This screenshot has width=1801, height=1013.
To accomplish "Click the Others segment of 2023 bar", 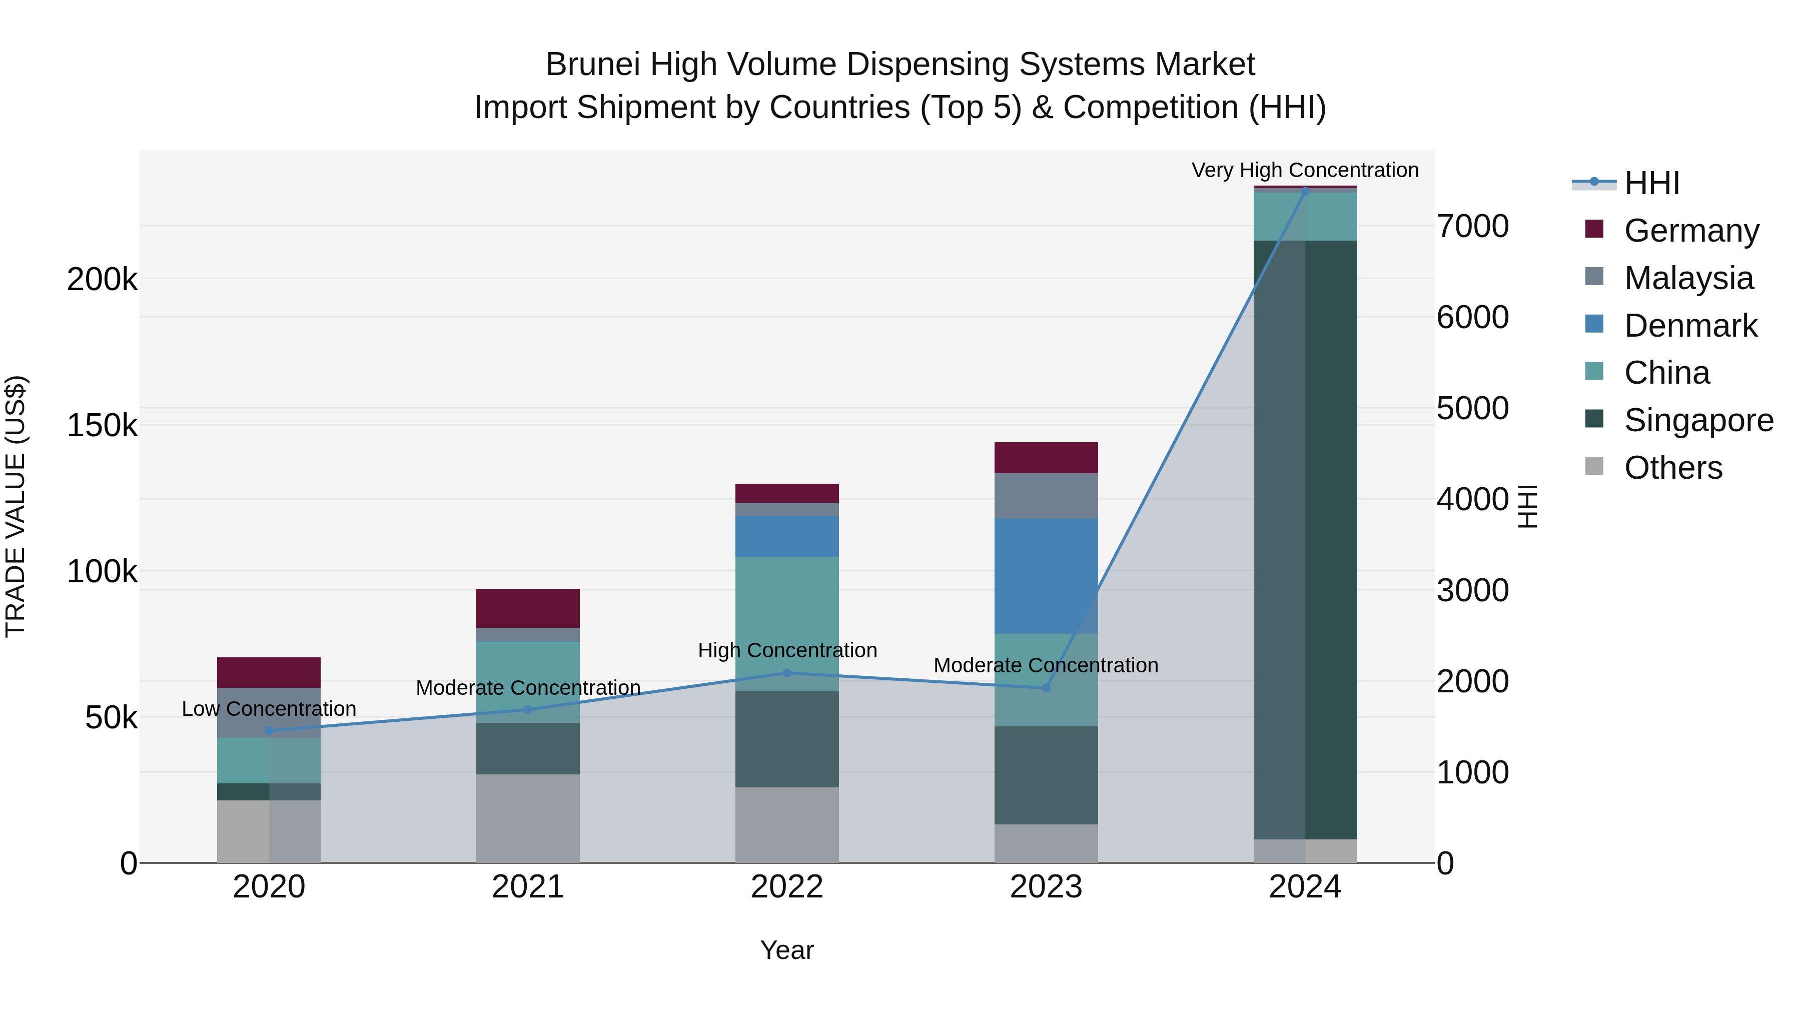I will pyautogui.click(x=1046, y=843).
